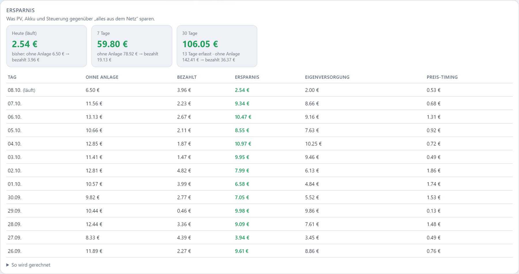Click the '1.47 €' Bezahlt value
The image size is (519, 274).
[x=184, y=157]
